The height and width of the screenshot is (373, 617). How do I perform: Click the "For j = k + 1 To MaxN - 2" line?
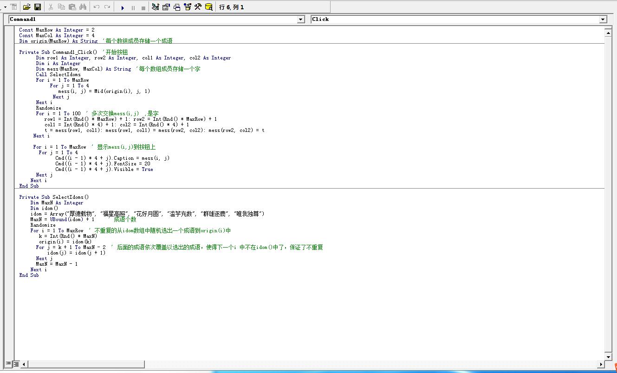[x=179, y=247]
